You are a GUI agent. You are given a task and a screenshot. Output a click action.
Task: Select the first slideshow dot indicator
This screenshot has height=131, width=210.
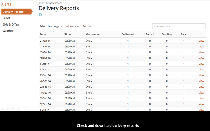point(2,109)
